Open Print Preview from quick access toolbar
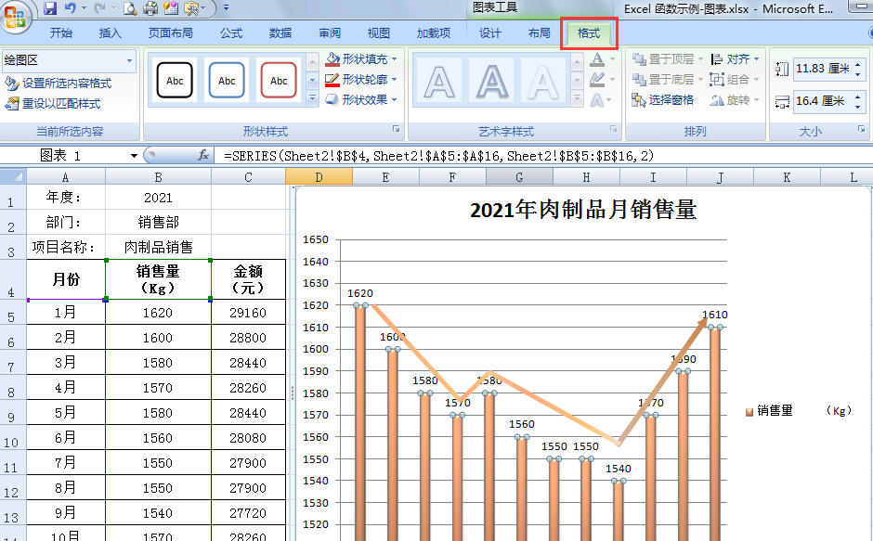This screenshot has width=873, height=541. 130,8
